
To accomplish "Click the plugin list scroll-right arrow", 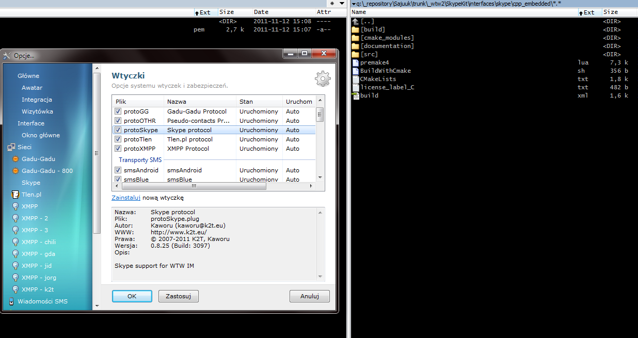I will (x=312, y=186).
